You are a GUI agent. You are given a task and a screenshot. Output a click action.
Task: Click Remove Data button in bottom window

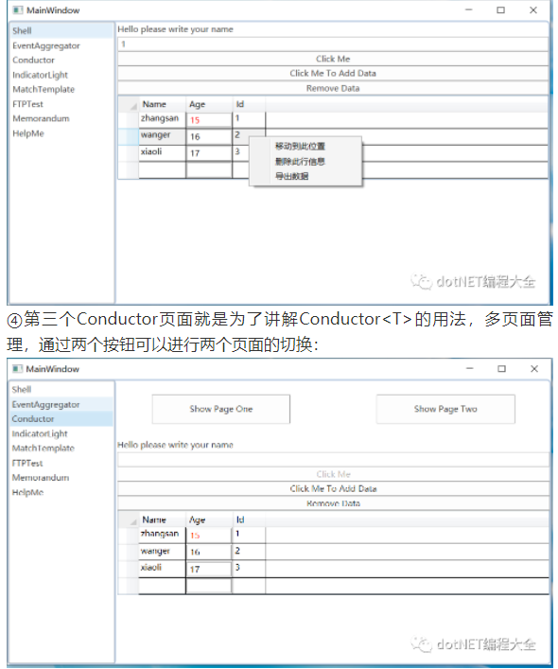coord(333,503)
